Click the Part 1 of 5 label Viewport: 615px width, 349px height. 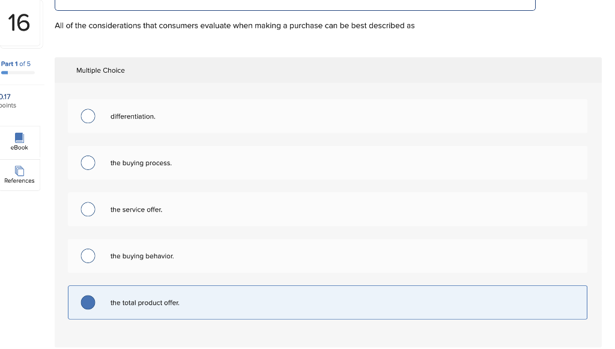pos(15,64)
